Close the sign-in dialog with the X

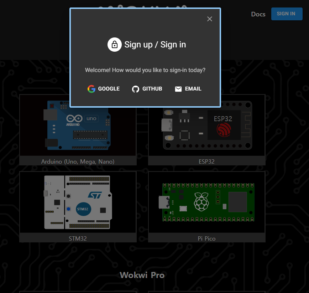pos(209,19)
